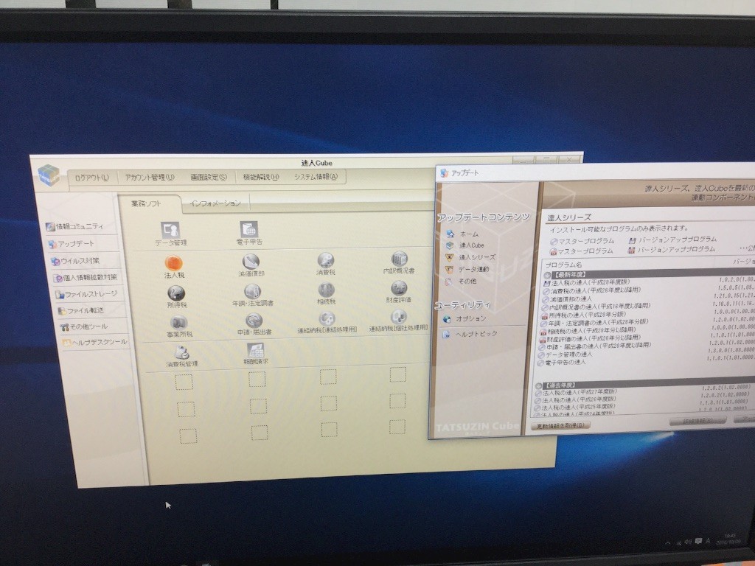Launch 減価償却 icon in 業務ソフト
This screenshot has width=755, height=566.
point(251,265)
